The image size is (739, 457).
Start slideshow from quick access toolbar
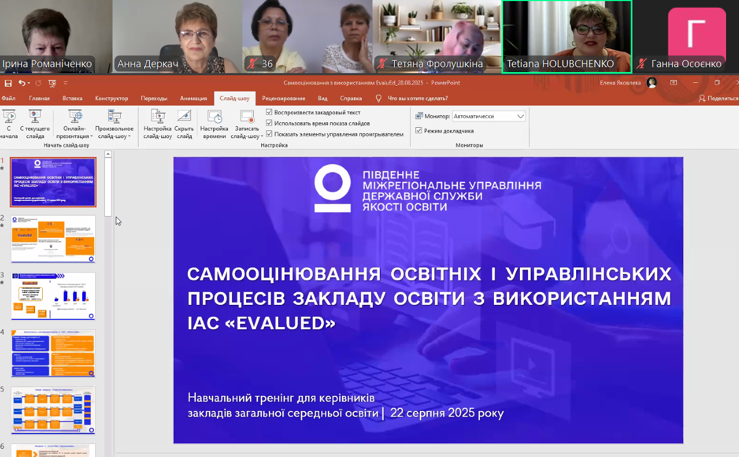pos(52,83)
